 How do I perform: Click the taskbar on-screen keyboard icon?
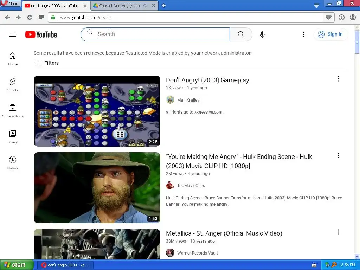coord(314,265)
